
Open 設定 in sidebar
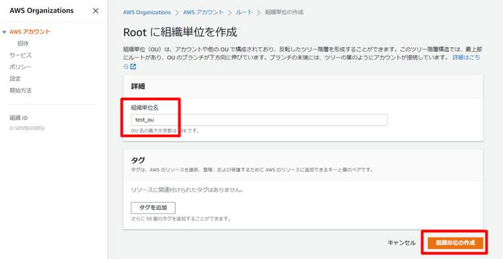pos(15,79)
